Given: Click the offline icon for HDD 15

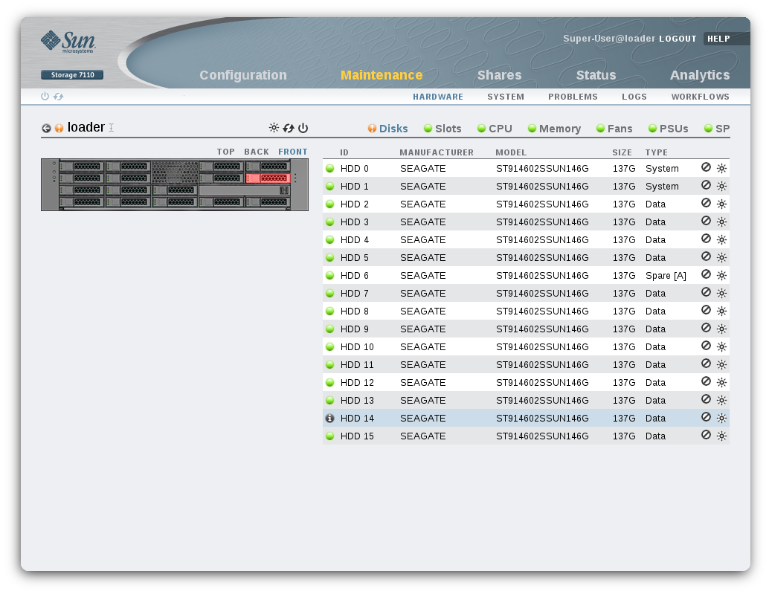Looking at the screenshot, I should [706, 435].
